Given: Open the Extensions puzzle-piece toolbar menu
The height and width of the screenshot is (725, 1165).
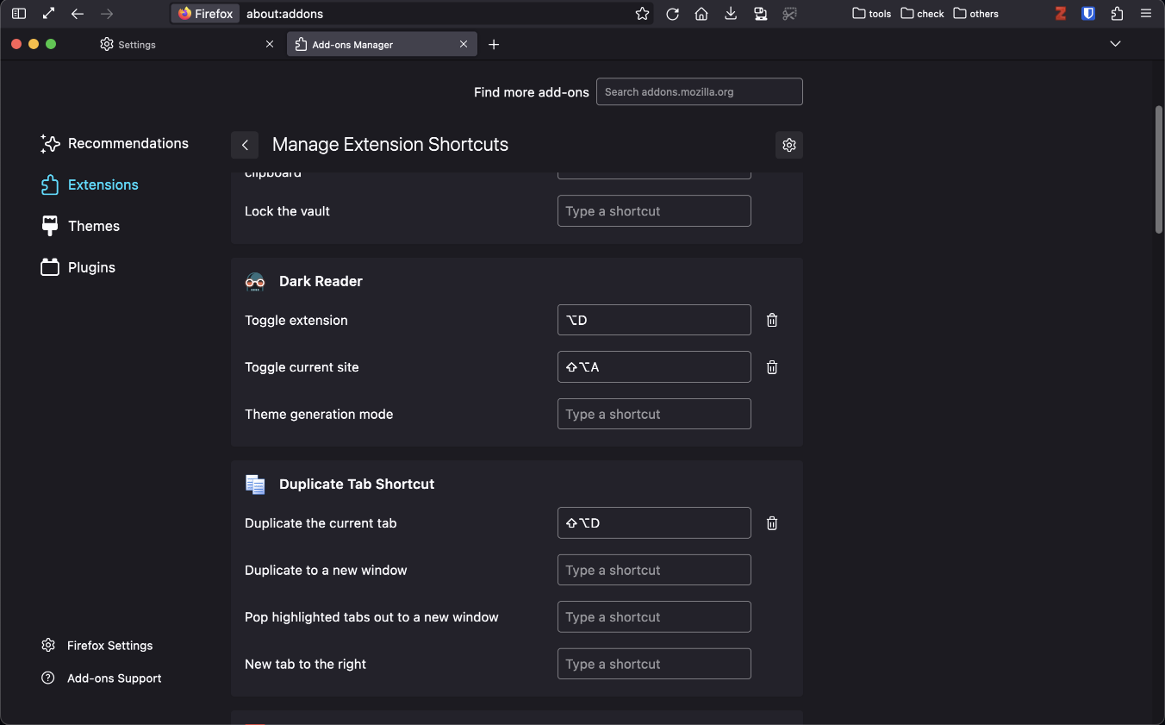Looking at the screenshot, I should click(x=1117, y=14).
